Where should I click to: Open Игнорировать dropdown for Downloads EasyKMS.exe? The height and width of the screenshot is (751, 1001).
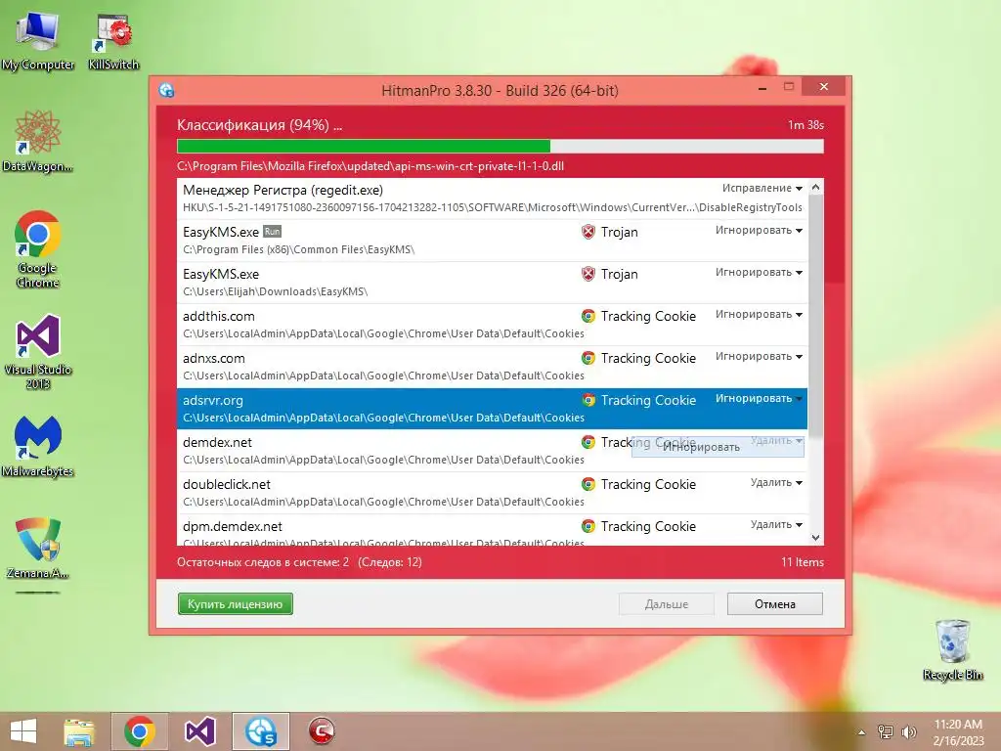(759, 272)
